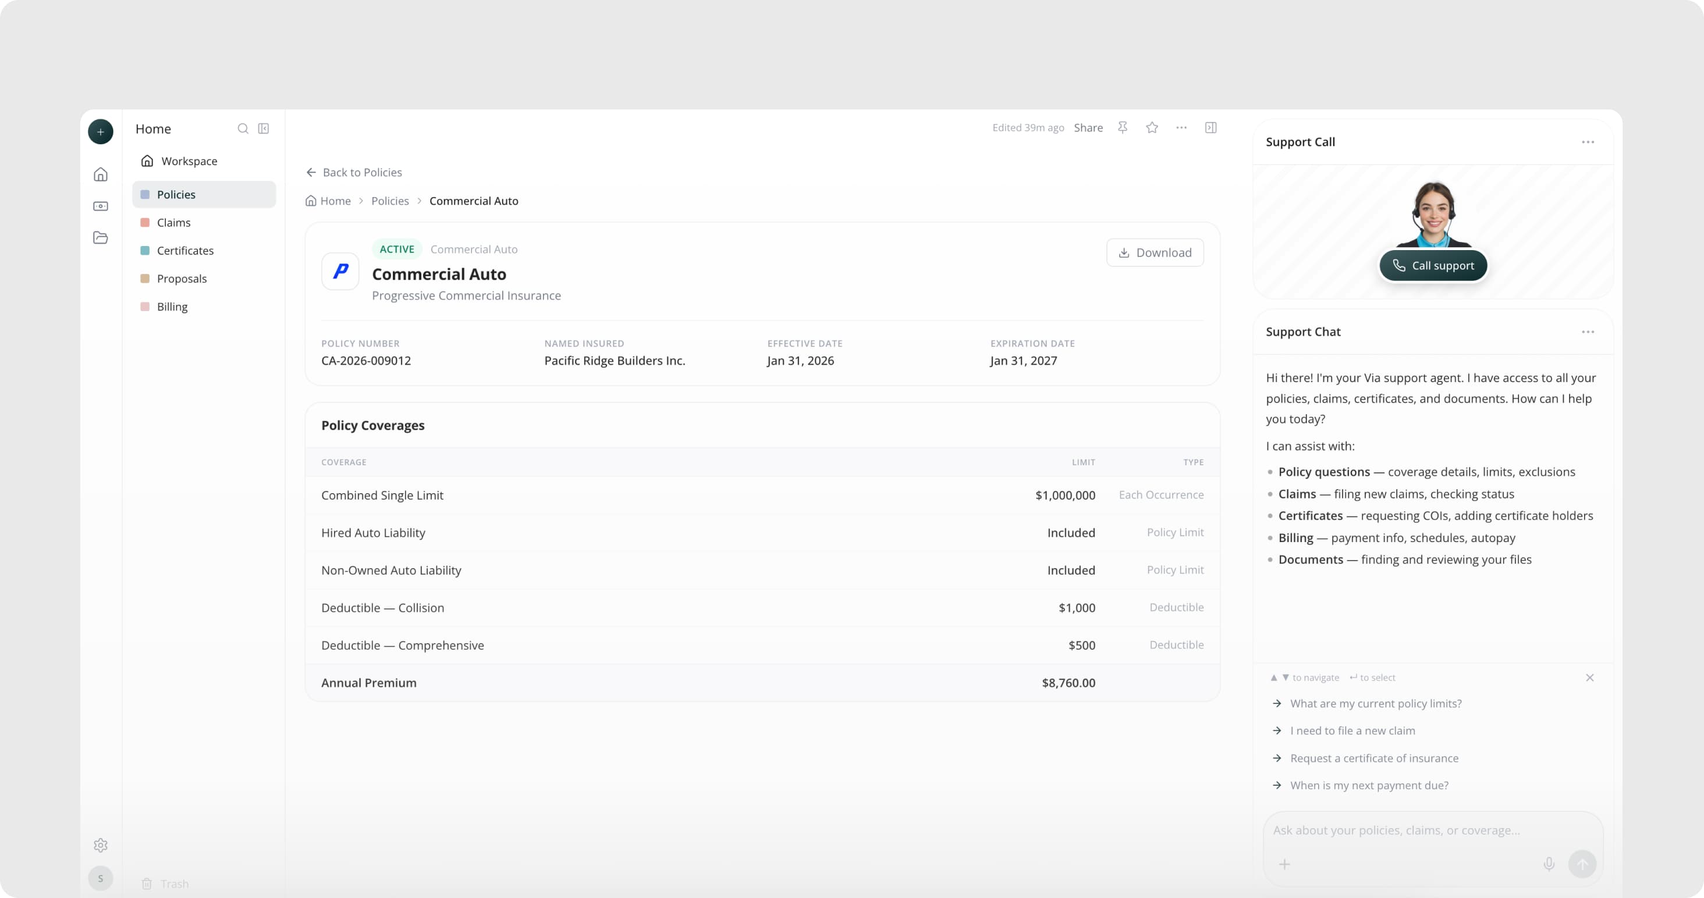
Task: Pin this page using the pin icon
Action: click(1123, 127)
